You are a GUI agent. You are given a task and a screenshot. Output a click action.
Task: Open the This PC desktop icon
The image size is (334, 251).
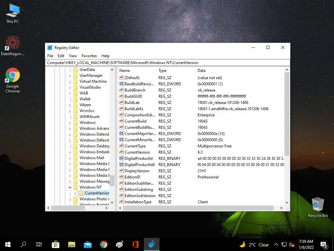(x=13, y=13)
